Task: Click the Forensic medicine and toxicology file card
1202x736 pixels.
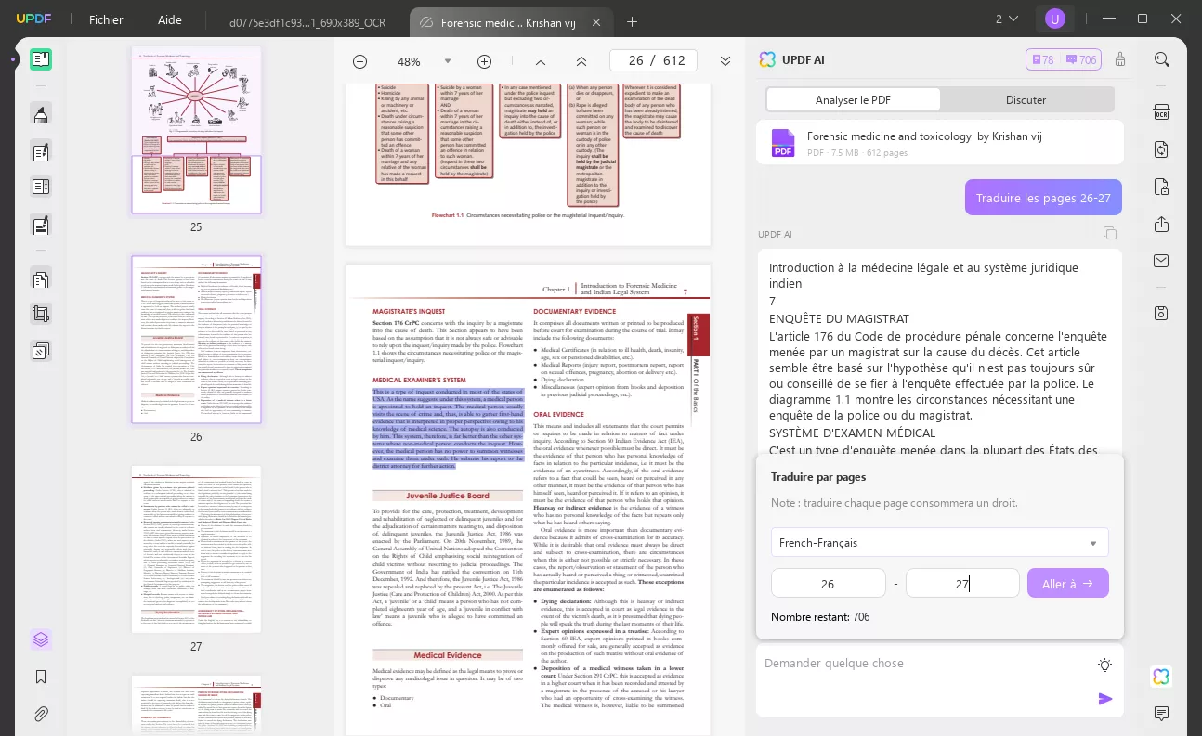Action: tap(939, 142)
